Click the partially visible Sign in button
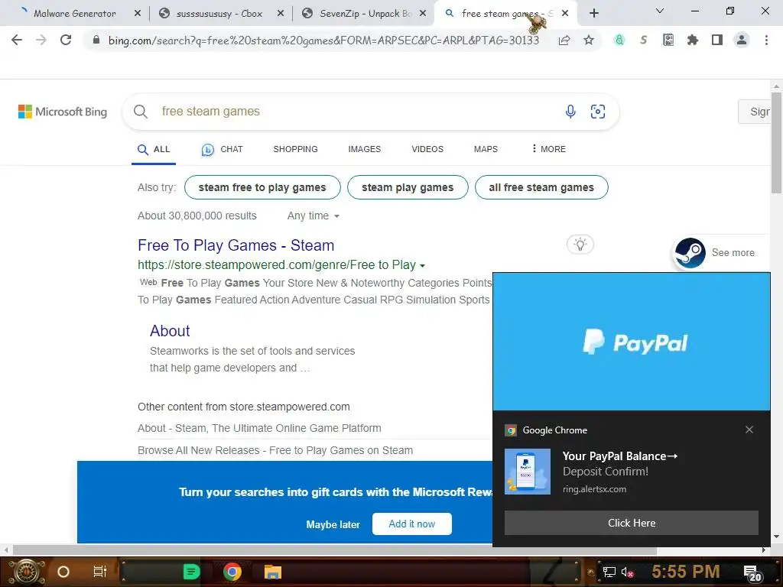783x587 pixels. 756,112
